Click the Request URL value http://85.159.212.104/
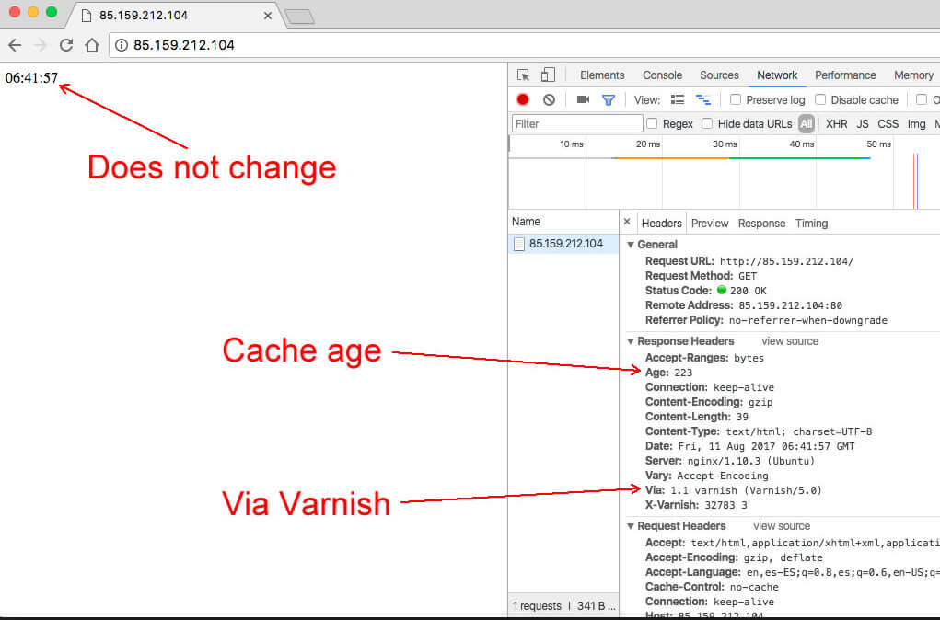 pos(786,261)
